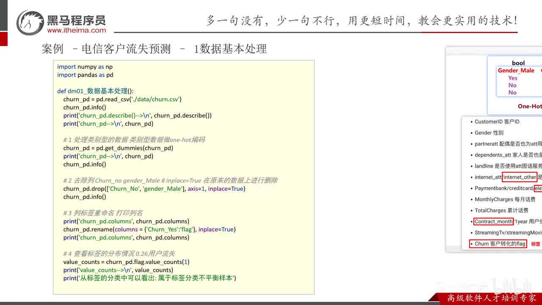Select the pd.get_dummies(churn_pd) line

(118, 148)
